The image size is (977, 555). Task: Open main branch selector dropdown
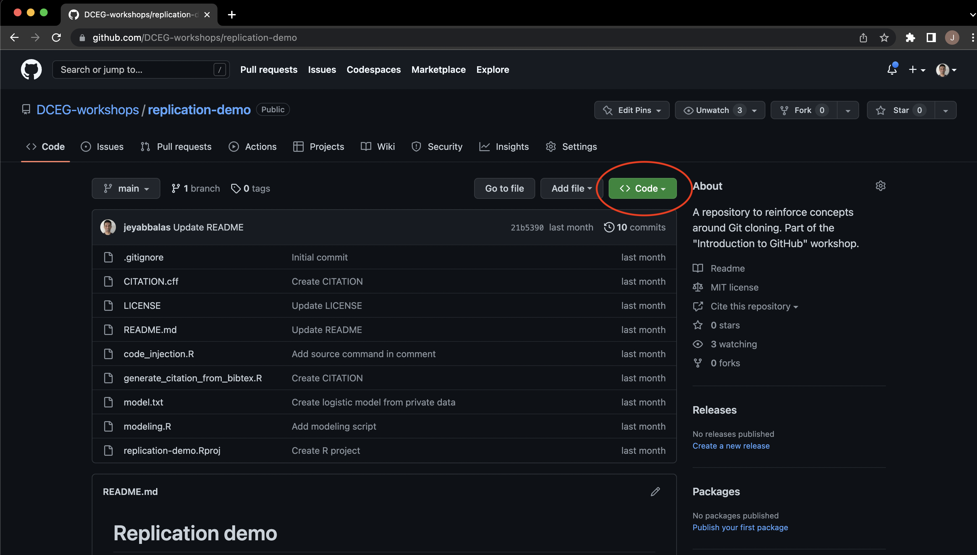126,188
